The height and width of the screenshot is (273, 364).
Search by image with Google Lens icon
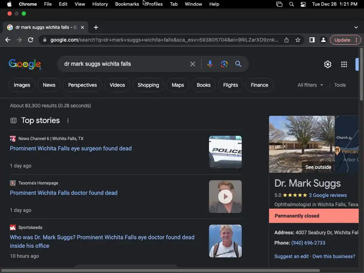pyautogui.click(x=224, y=64)
